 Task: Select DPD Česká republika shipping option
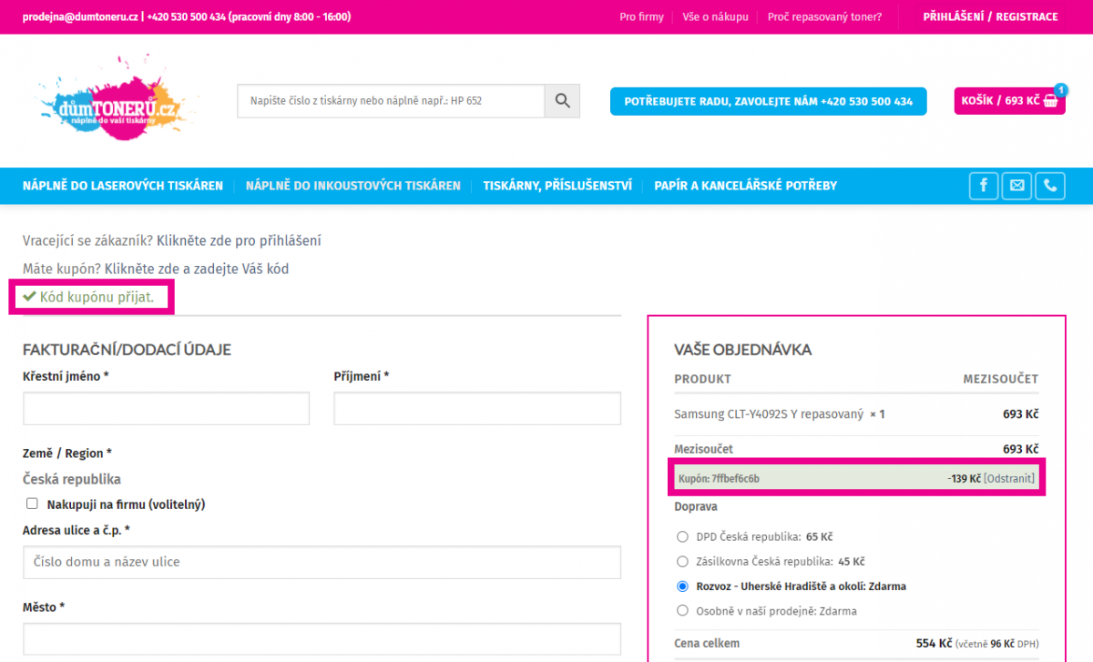point(683,537)
